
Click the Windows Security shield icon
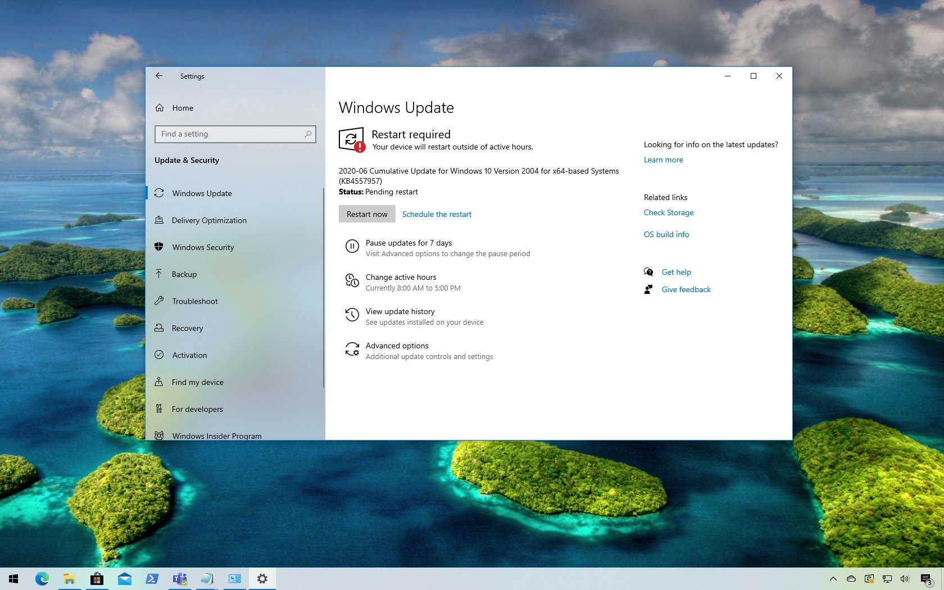tap(159, 247)
